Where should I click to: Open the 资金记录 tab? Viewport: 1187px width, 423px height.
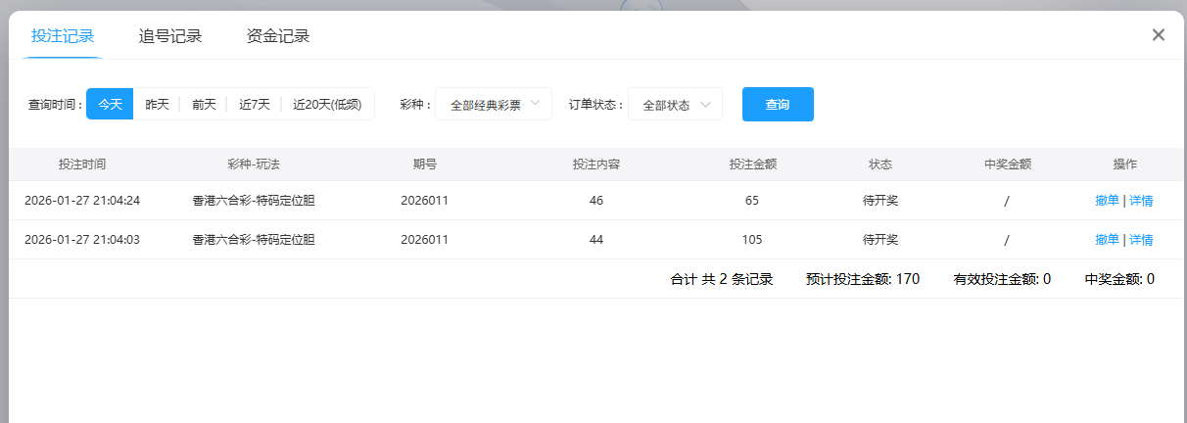point(278,36)
